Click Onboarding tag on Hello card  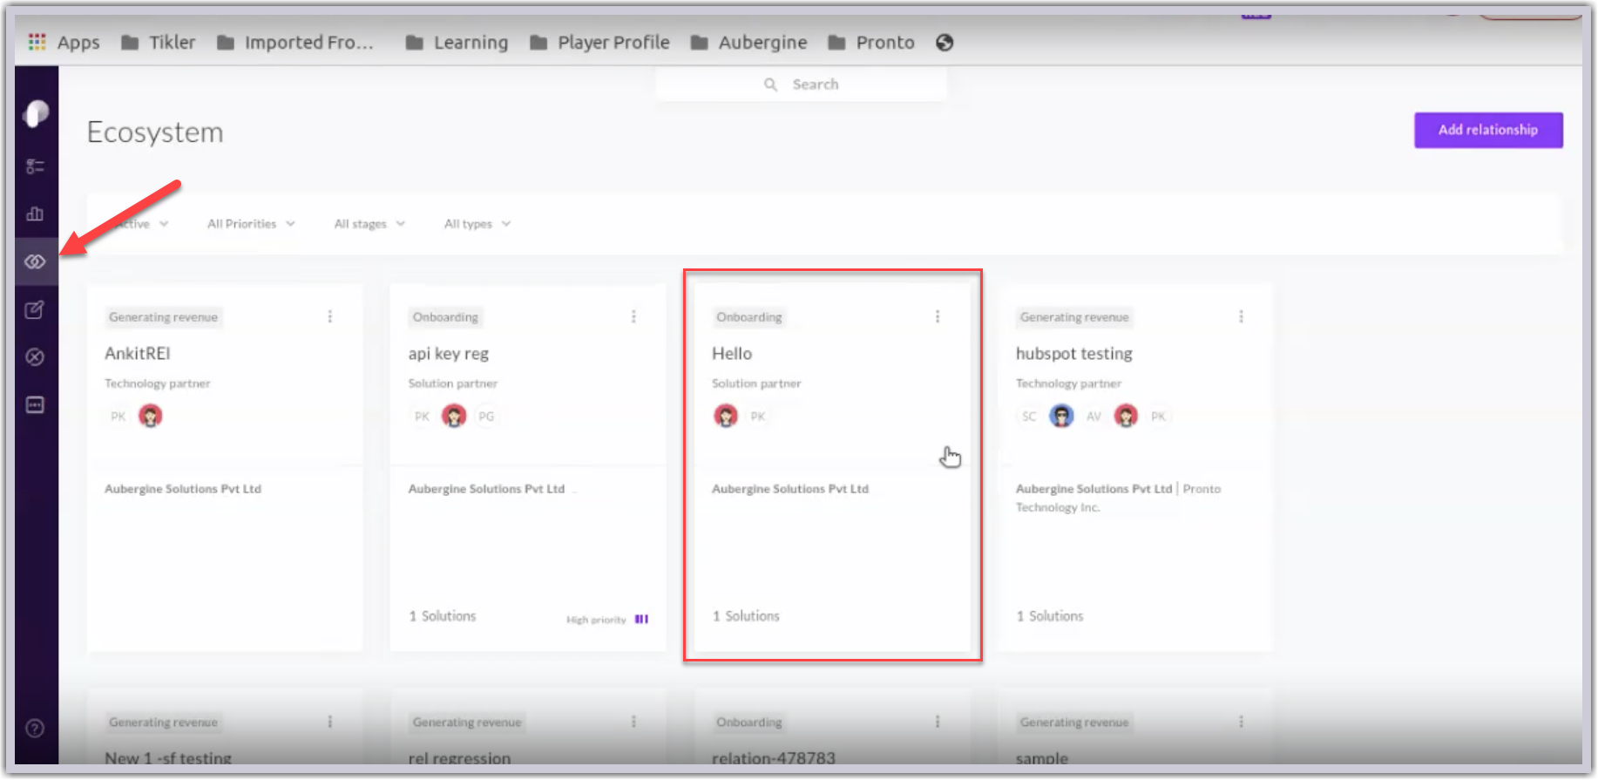[749, 317]
